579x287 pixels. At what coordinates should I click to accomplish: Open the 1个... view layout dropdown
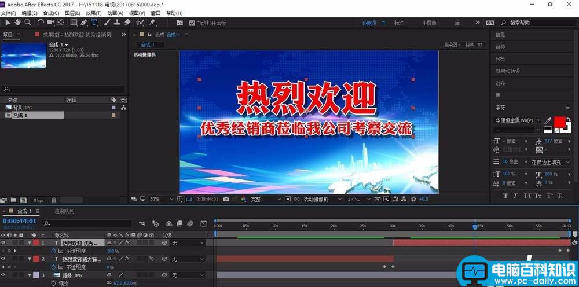[359, 199]
